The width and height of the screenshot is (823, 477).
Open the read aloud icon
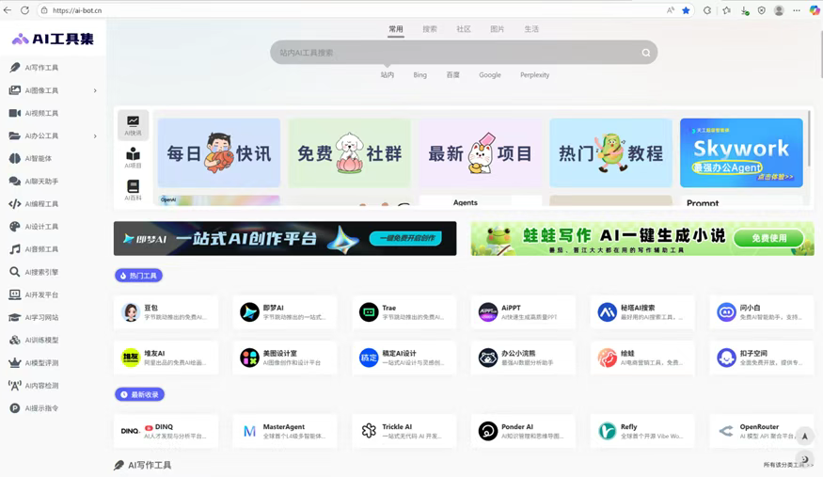(671, 10)
